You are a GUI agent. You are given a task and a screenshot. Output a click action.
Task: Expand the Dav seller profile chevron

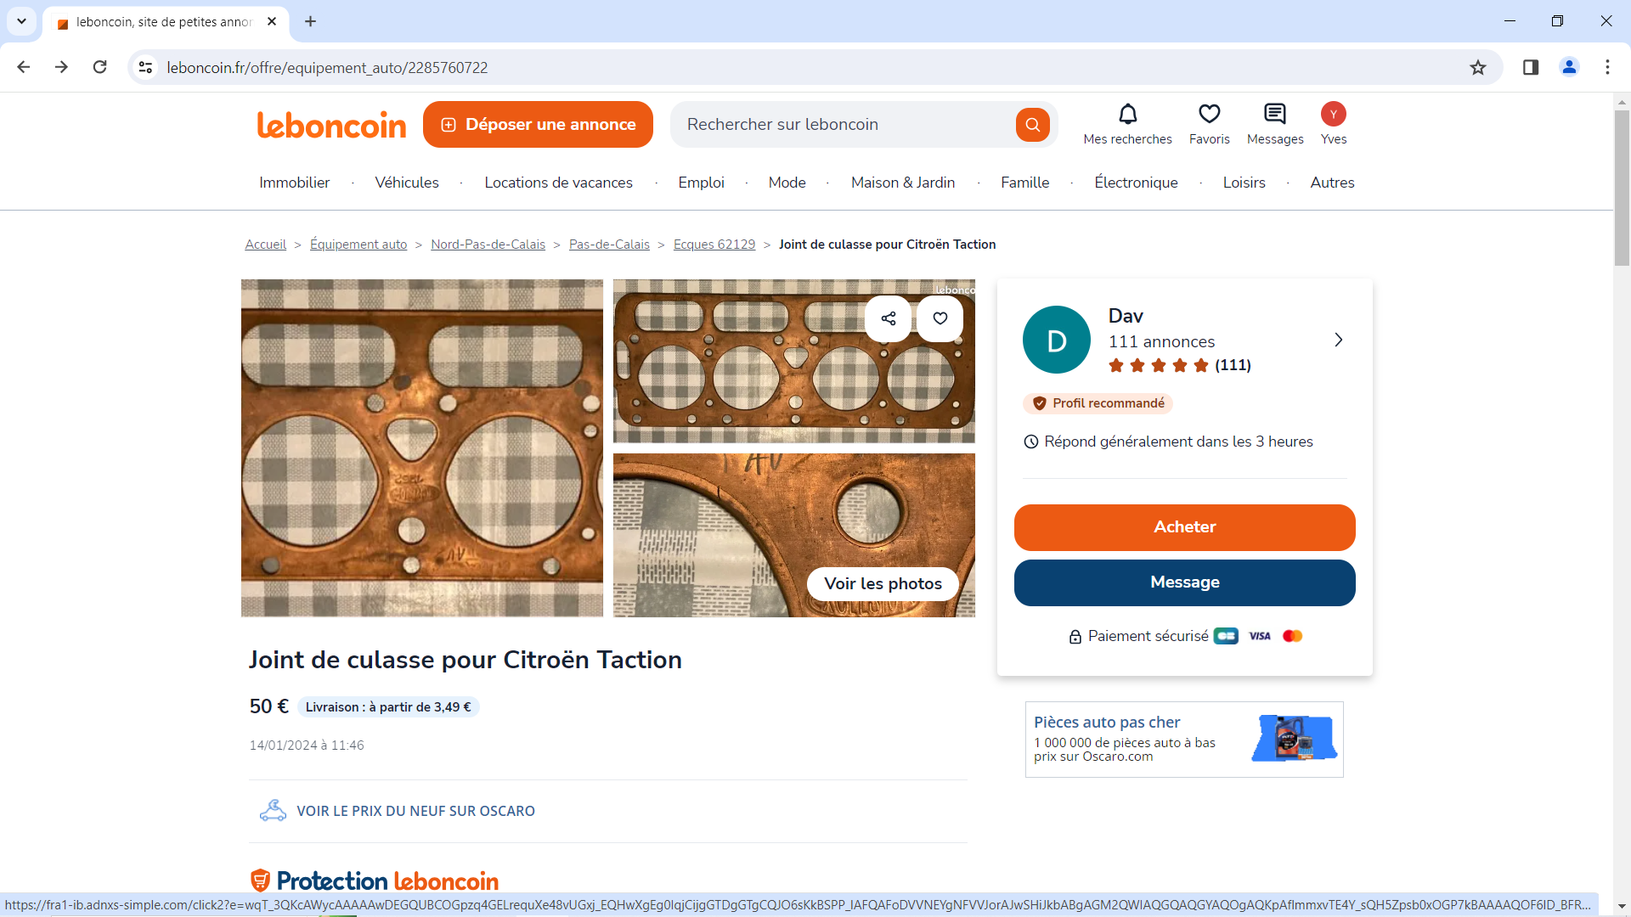pyautogui.click(x=1339, y=340)
